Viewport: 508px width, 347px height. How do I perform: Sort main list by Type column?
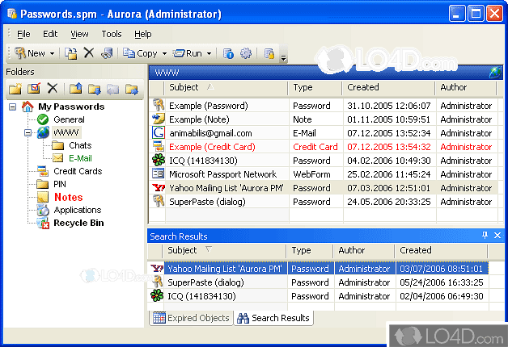click(x=315, y=88)
